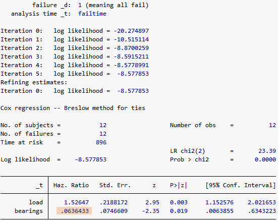The image size is (278, 221).
Task: Select the load standard error .2188172
Action: pos(114,202)
